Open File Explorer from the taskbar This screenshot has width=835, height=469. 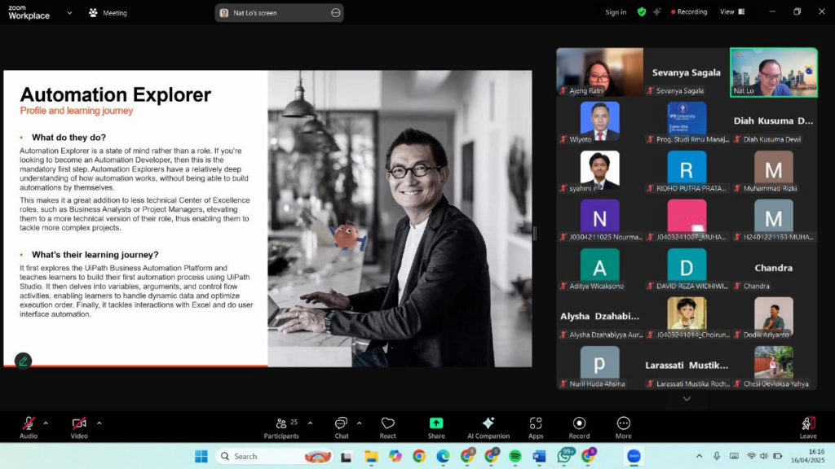tap(371, 456)
